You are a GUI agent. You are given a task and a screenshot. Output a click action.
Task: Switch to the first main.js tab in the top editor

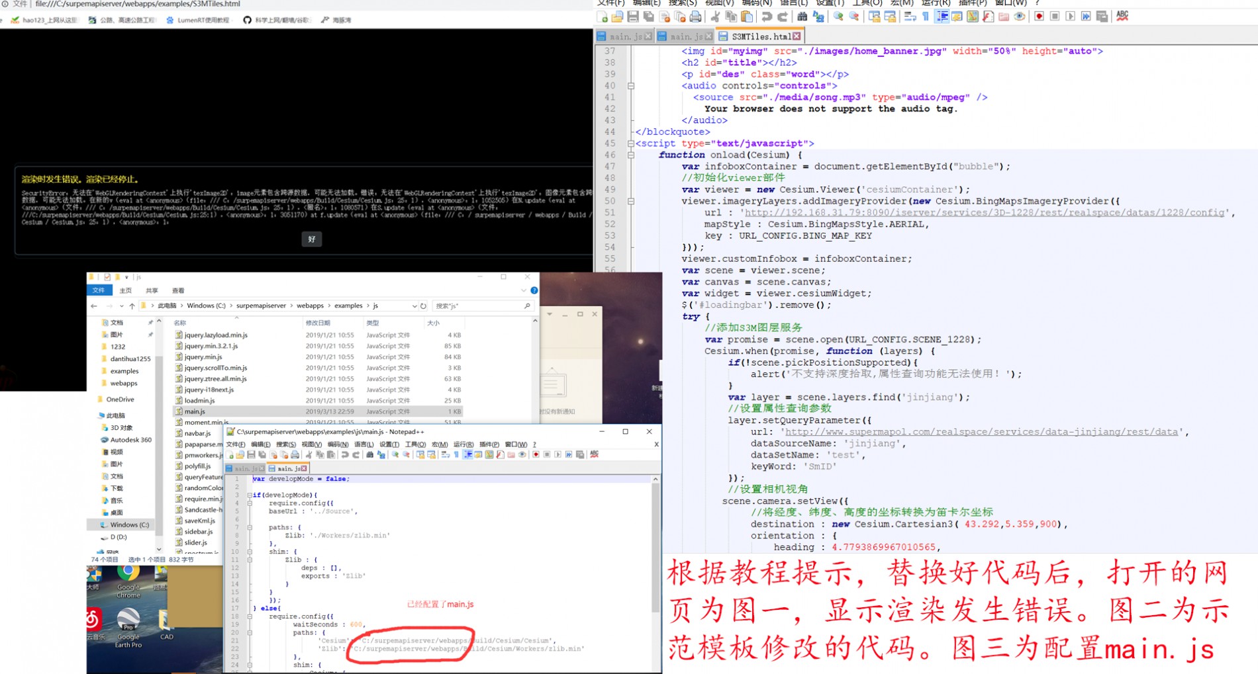(624, 36)
